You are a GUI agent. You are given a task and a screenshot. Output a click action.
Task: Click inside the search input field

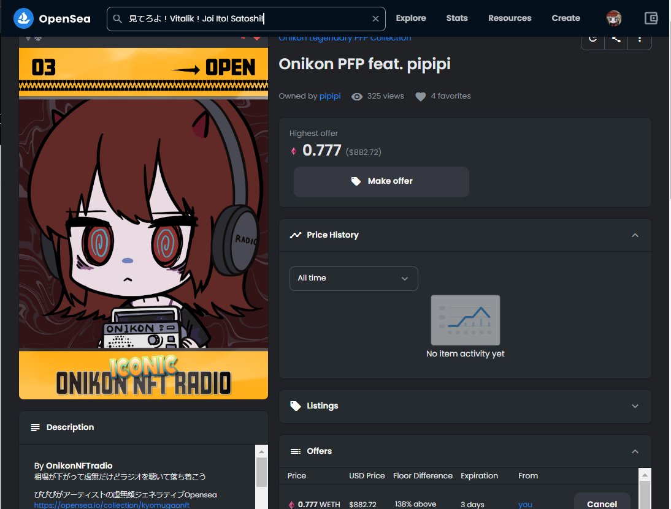click(246, 19)
